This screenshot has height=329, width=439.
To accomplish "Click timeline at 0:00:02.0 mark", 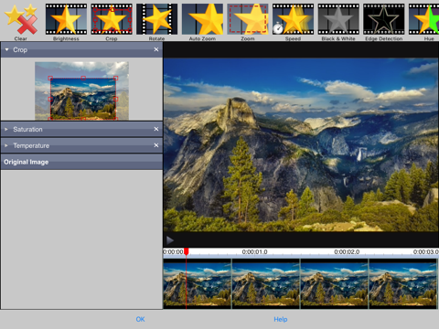I will pos(347,252).
